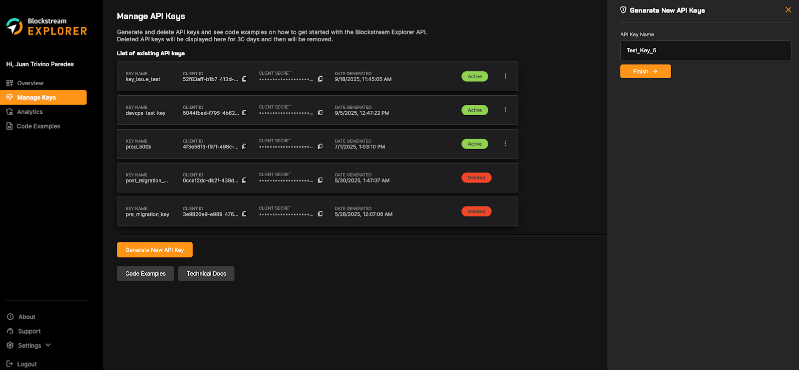Screen dimensions: 799x370
Task: Open Technical Docs
Action: (x=206, y=273)
